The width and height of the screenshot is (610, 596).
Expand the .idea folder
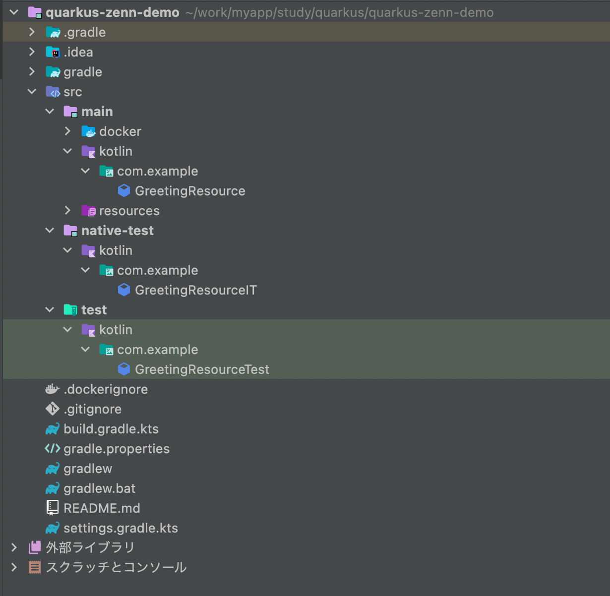[x=32, y=52]
